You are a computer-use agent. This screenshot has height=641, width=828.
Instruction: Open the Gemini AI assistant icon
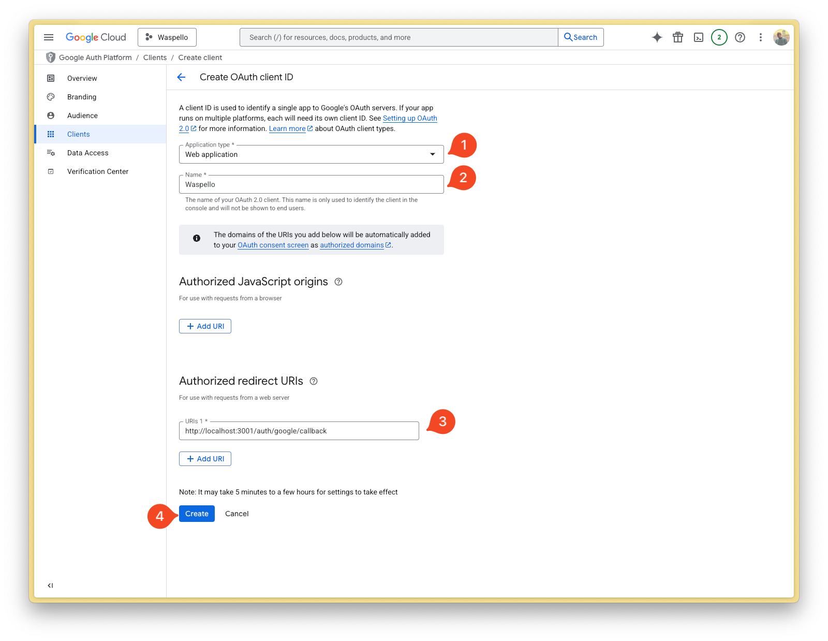point(657,37)
